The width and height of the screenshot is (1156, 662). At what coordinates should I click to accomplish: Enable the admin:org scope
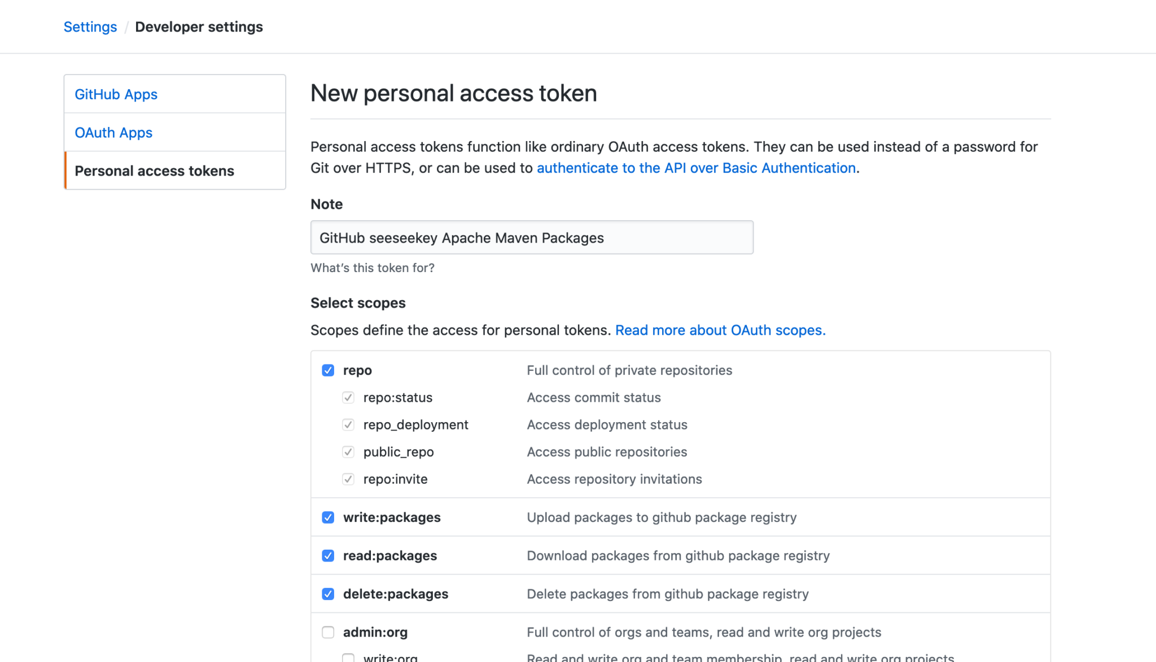(328, 632)
